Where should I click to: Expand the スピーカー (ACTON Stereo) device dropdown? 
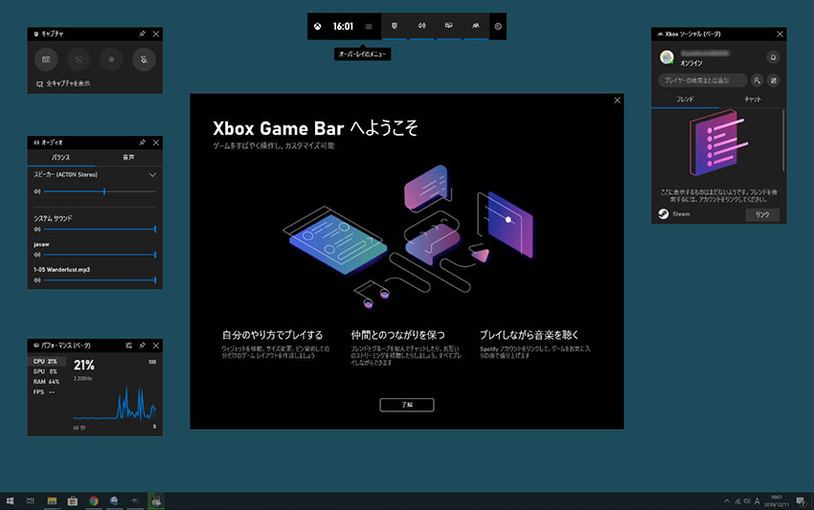pyautogui.click(x=152, y=175)
